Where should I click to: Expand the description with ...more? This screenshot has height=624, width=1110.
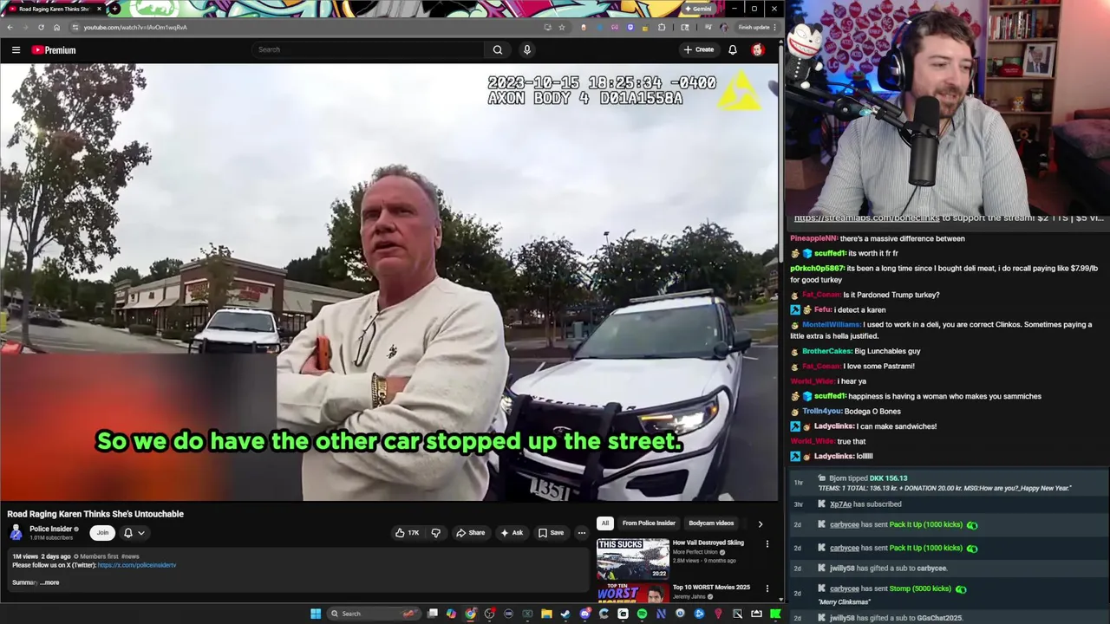(x=49, y=582)
